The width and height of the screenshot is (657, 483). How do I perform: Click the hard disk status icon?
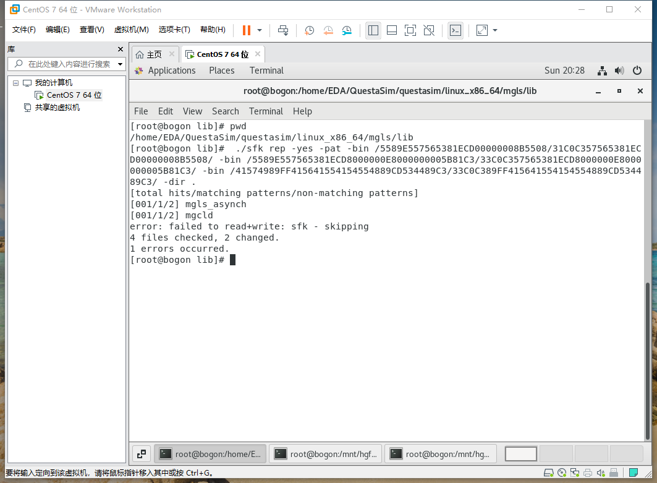(548, 473)
